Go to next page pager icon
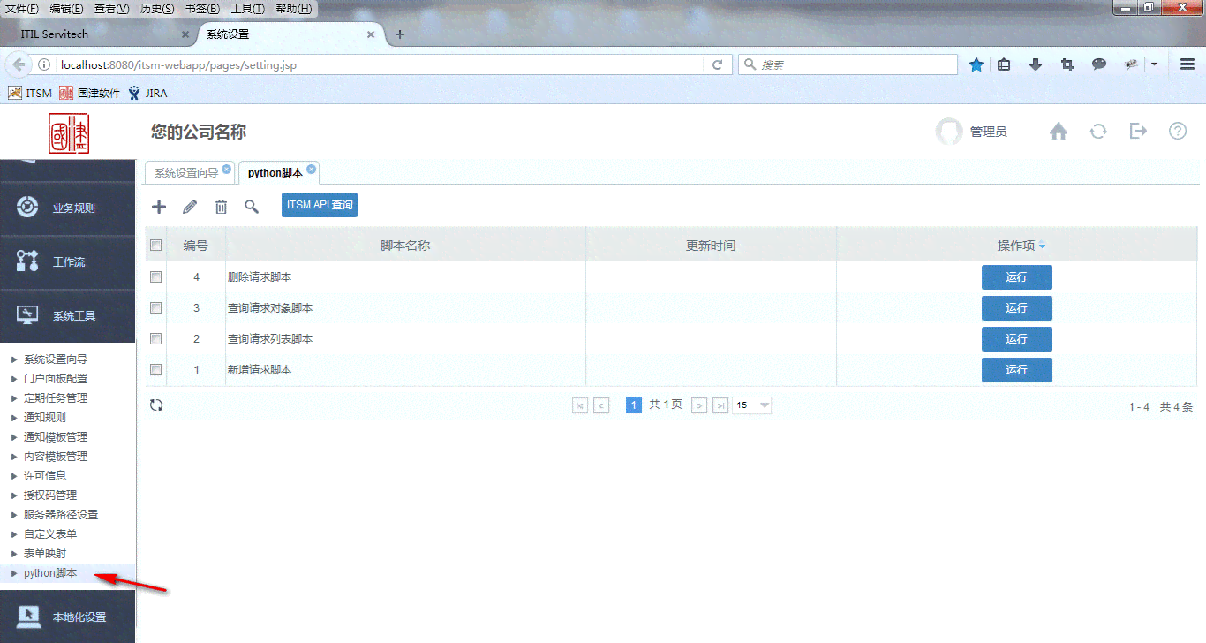 (x=699, y=405)
